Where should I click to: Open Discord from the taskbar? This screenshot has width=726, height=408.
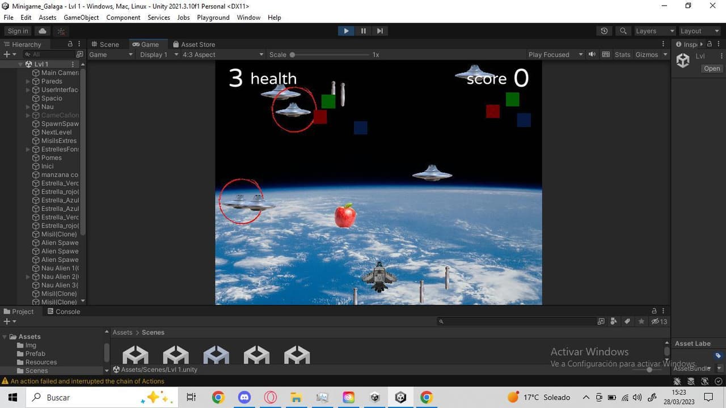point(244,397)
